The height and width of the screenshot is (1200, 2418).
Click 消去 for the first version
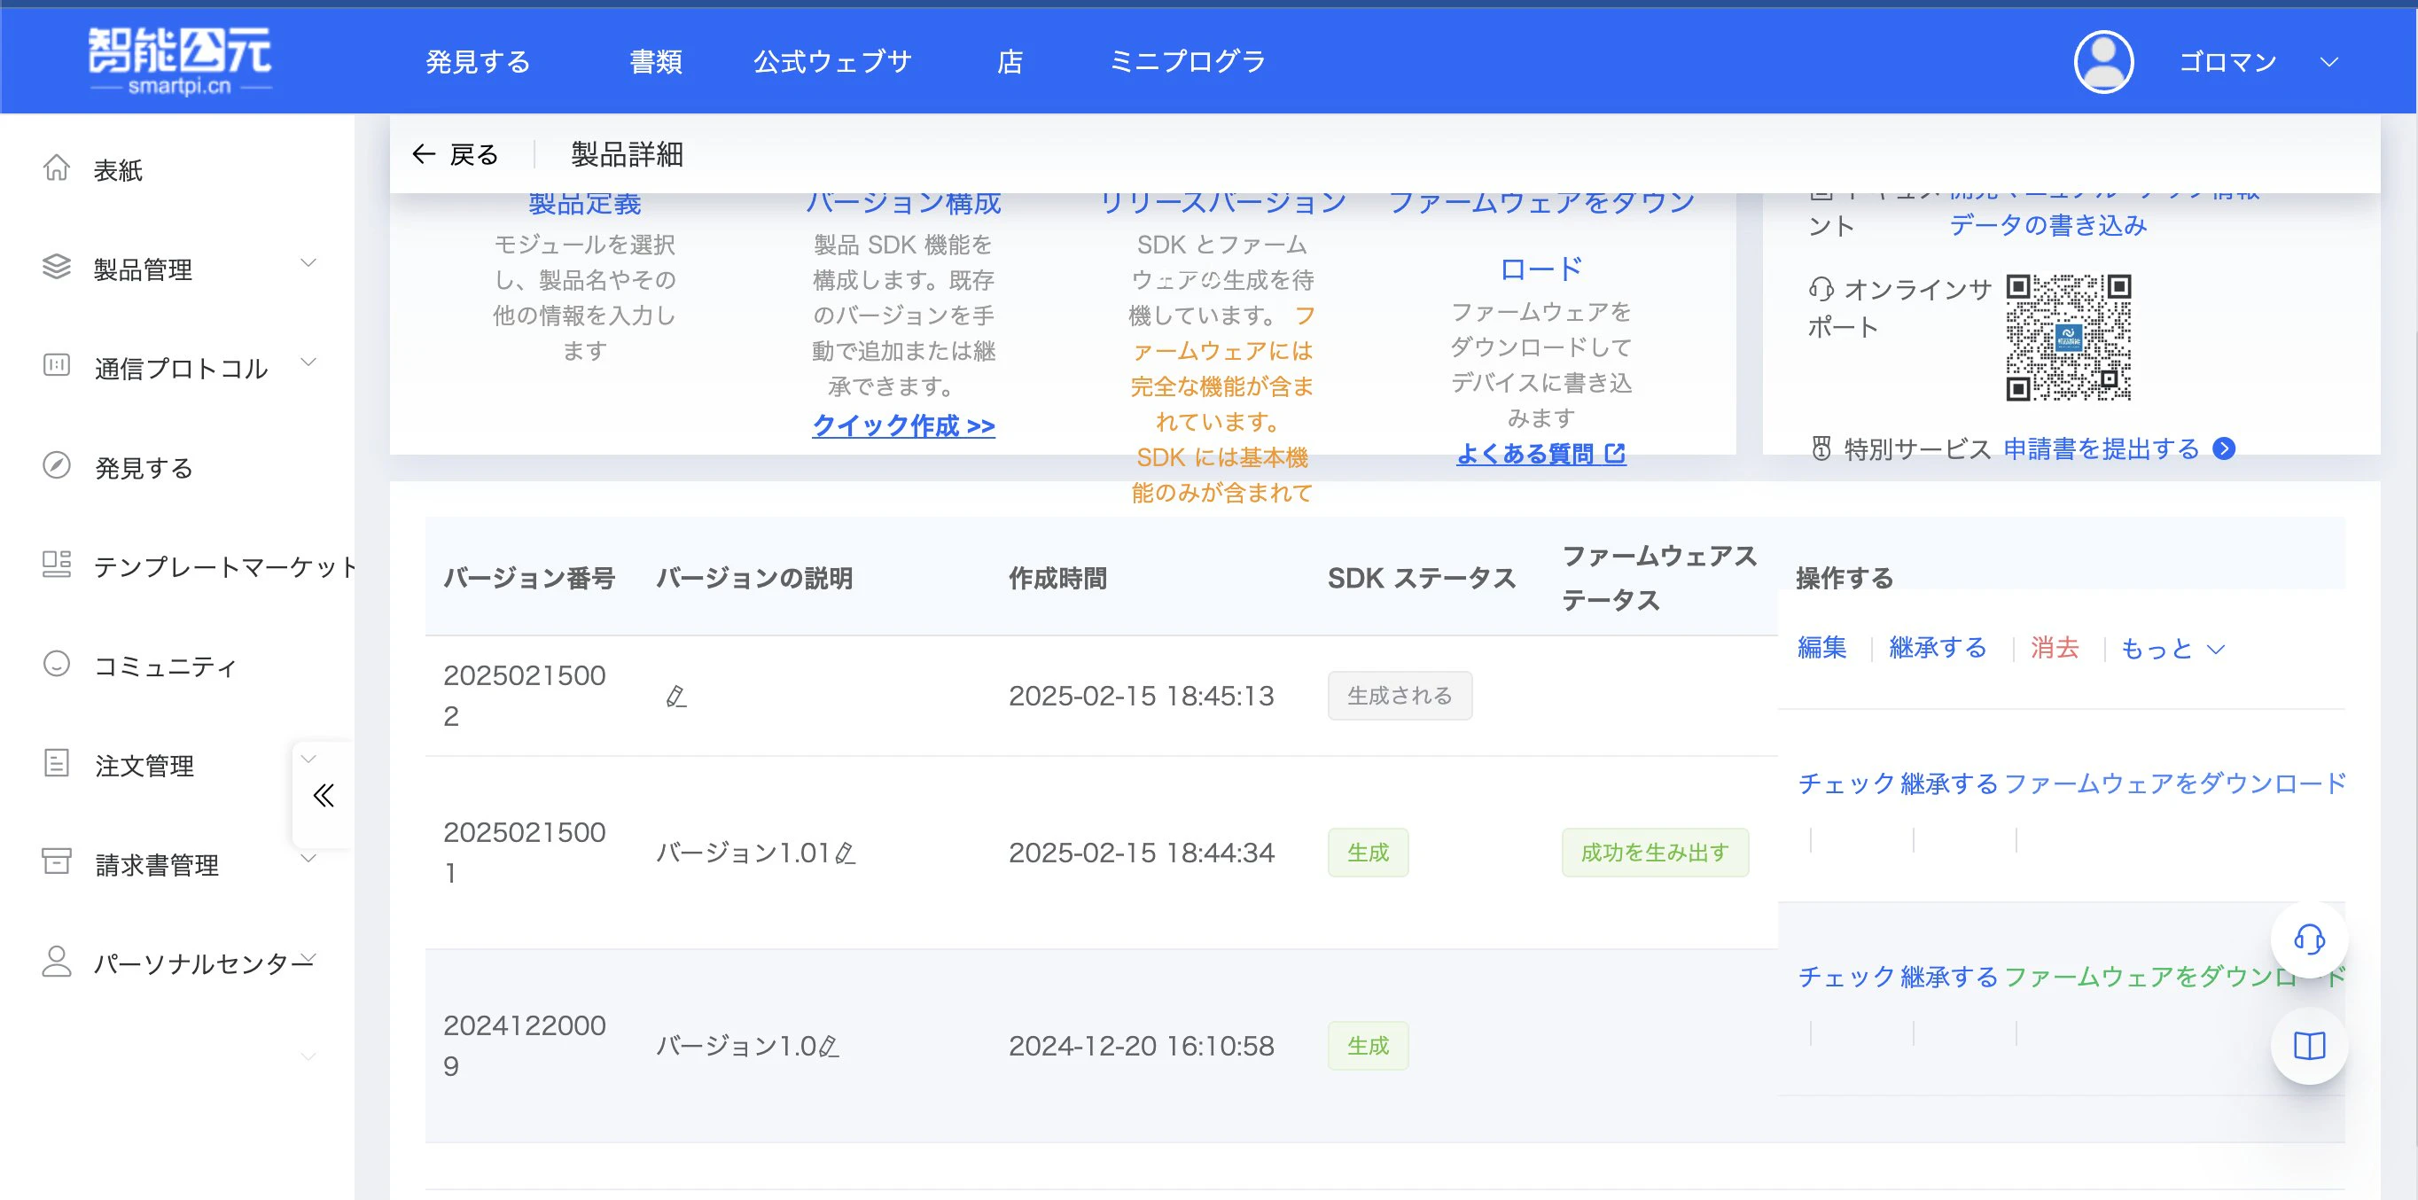(x=2054, y=647)
